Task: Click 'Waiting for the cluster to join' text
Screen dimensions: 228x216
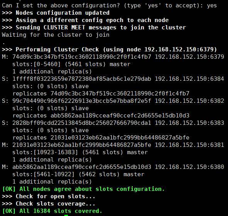Action: click(x=56, y=35)
